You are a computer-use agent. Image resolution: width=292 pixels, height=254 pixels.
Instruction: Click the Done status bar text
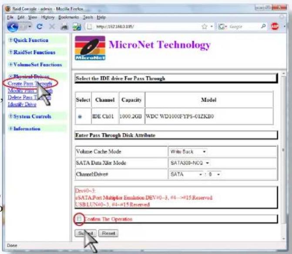click(12, 245)
